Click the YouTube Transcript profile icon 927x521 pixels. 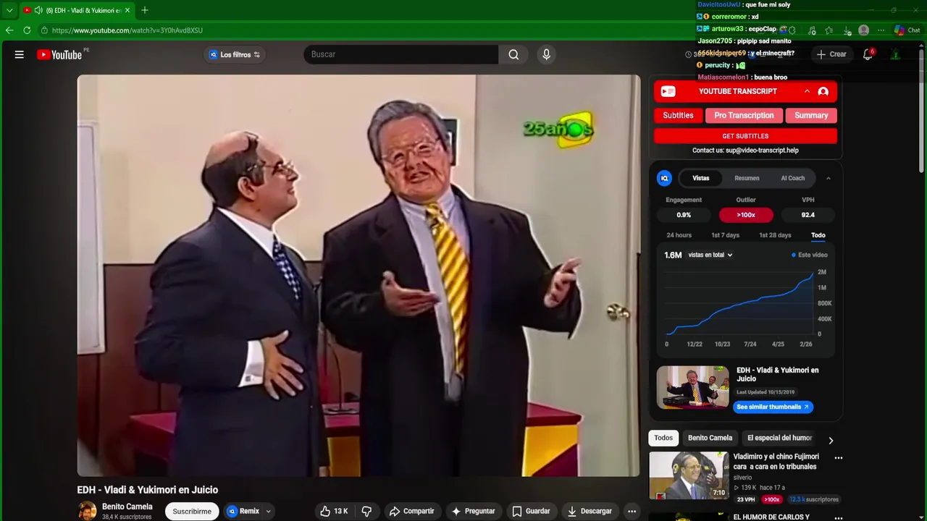(823, 91)
